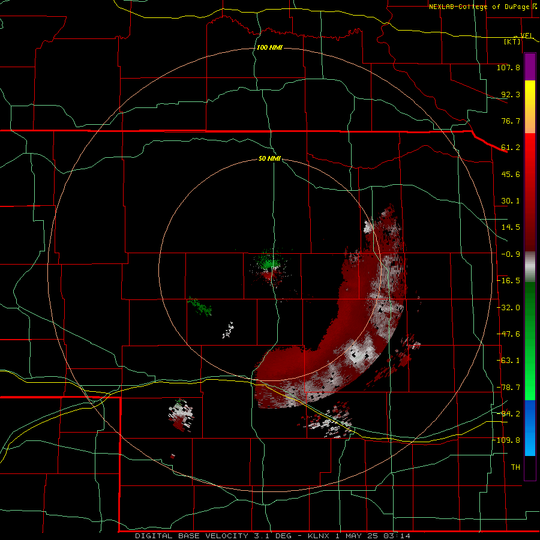
Task: Select the -32.0 value on velocity scale
Action: click(508, 308)
